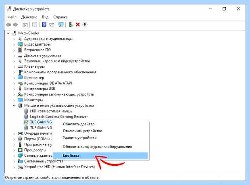
Task: Collapse Мыши и иные указывающие устройства
Action: 14,106
